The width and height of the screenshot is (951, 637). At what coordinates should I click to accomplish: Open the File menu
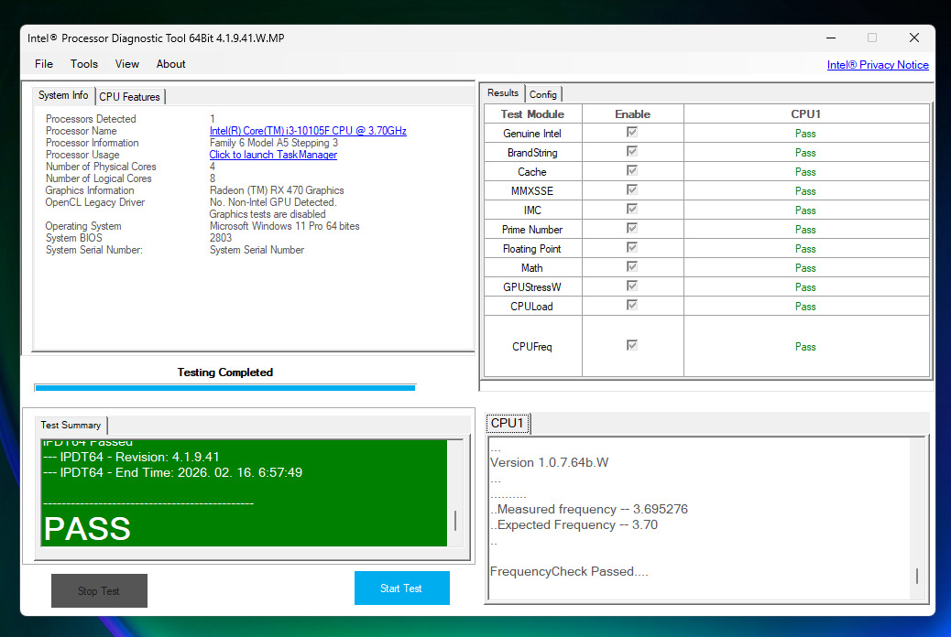[x=44, y=64]
